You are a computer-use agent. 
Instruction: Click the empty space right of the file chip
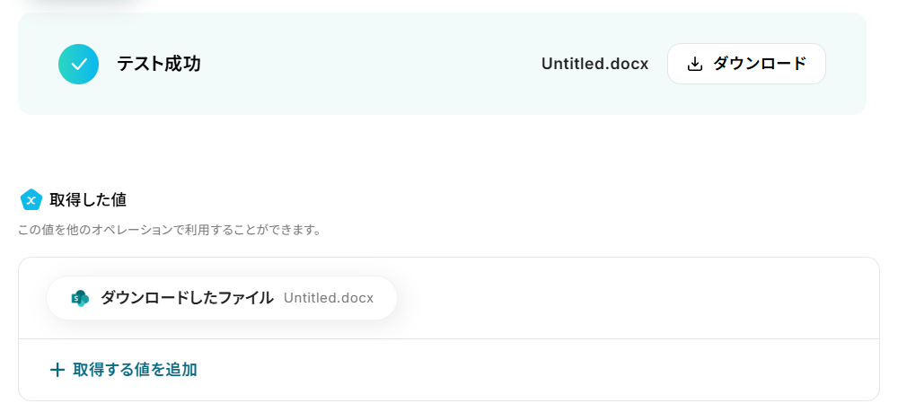[629, 298]
